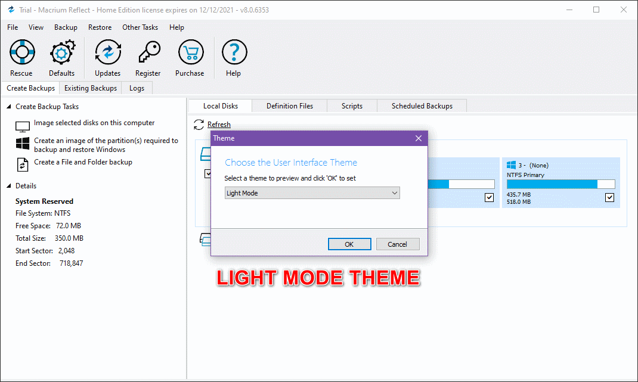
Task: Switch to Existing Backups tab
Action: [x=90, y=88]
